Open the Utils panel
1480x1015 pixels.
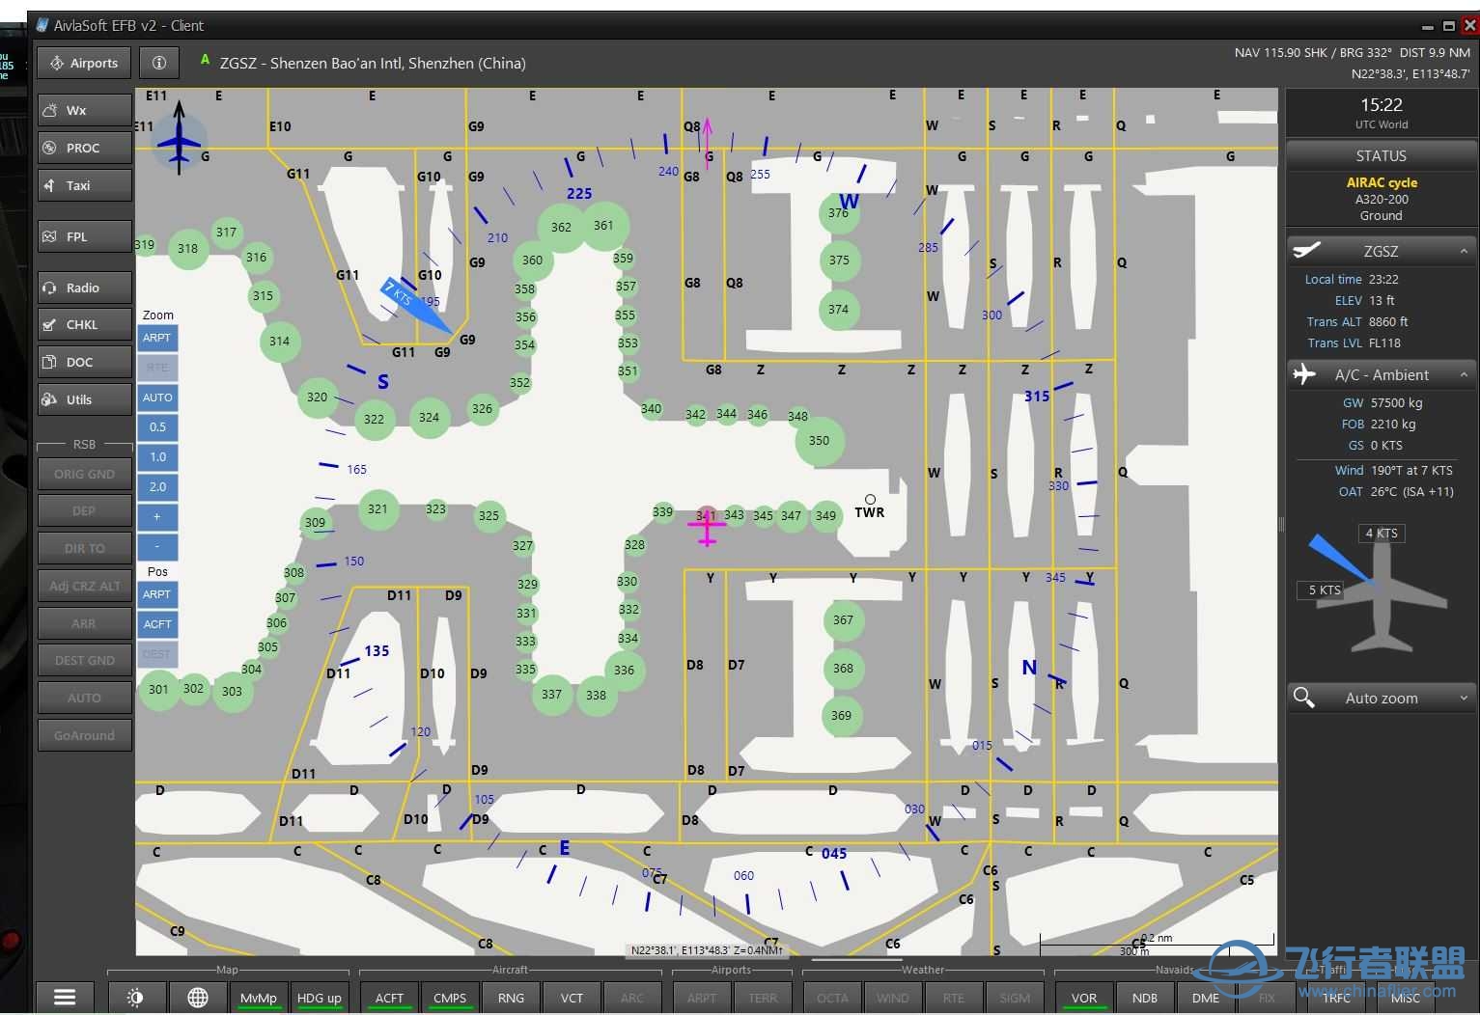84,398
